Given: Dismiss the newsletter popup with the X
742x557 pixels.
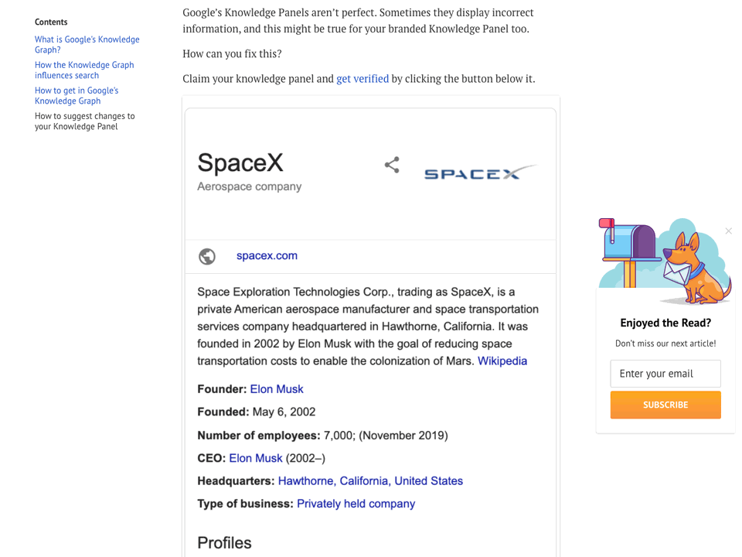Looking at the screenshot, I should coord(727,231).
